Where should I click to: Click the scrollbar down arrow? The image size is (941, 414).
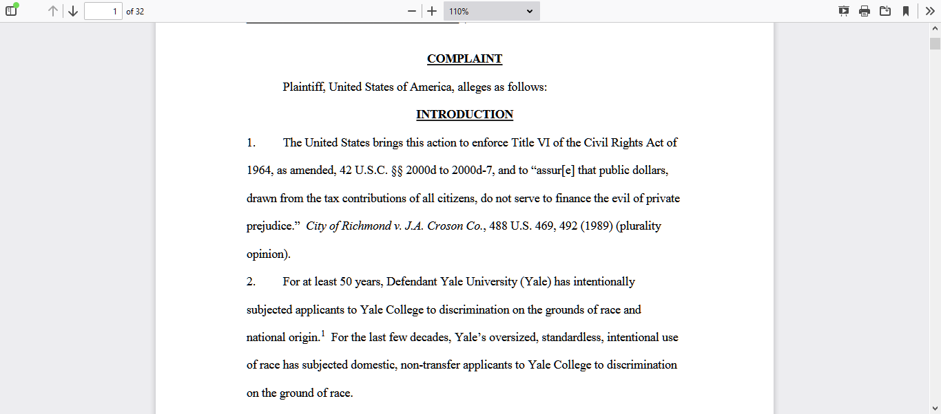click(x=935, y=408)
